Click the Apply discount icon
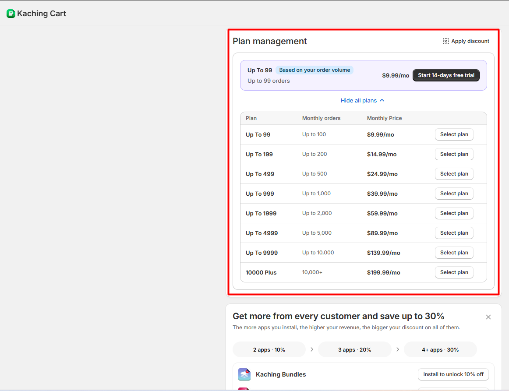 point(445,41)
